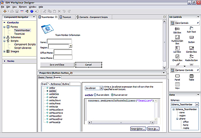This screenshot has height=138, width=201.
Task: Click the blue Help question mark icon
Action: point(32,11)
